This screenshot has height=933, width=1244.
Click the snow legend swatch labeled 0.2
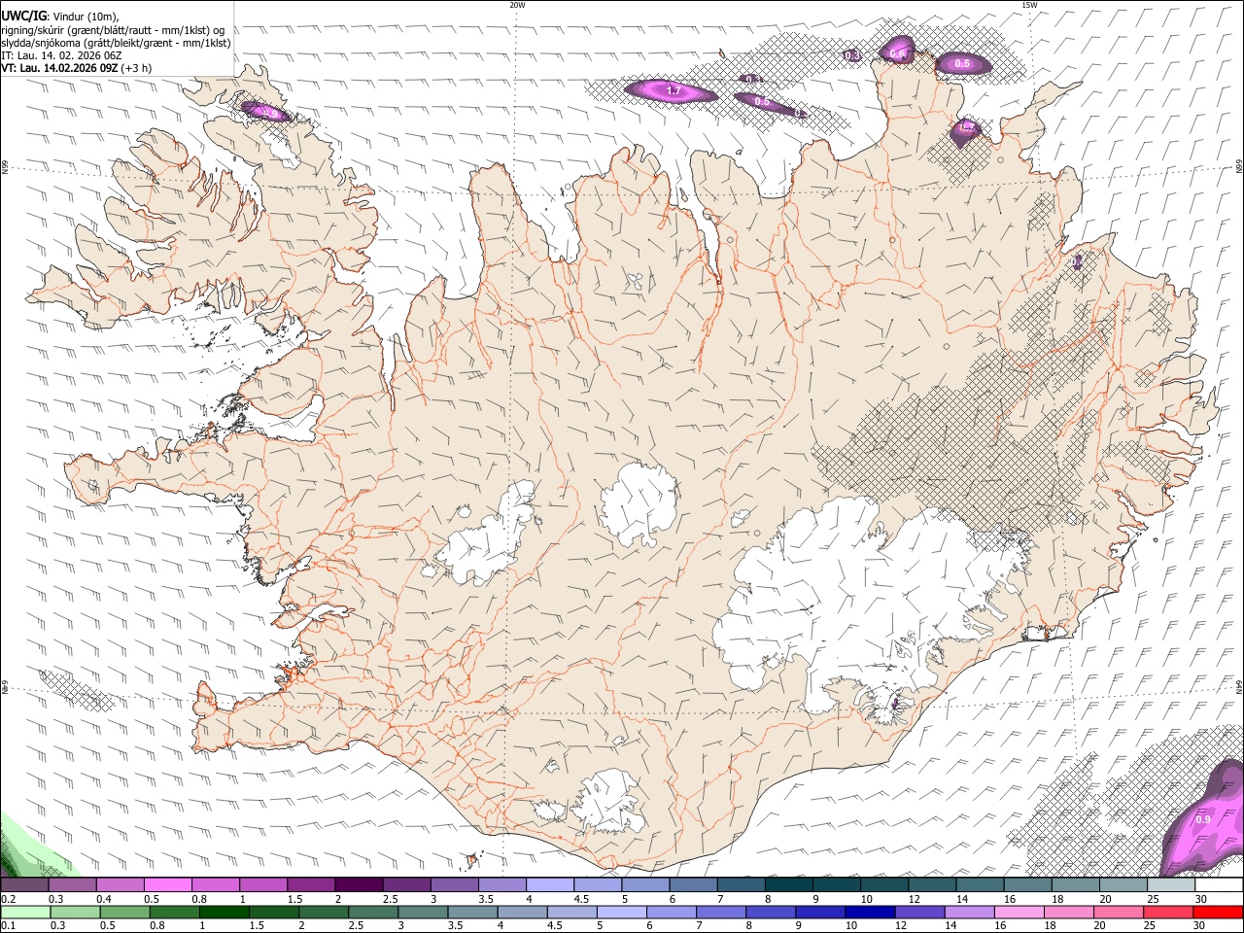pos(24,885)
